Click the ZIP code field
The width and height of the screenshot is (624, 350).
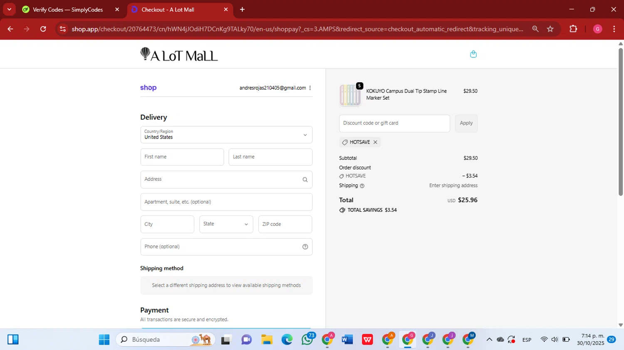pyautogui.click(x=285, y=224)
